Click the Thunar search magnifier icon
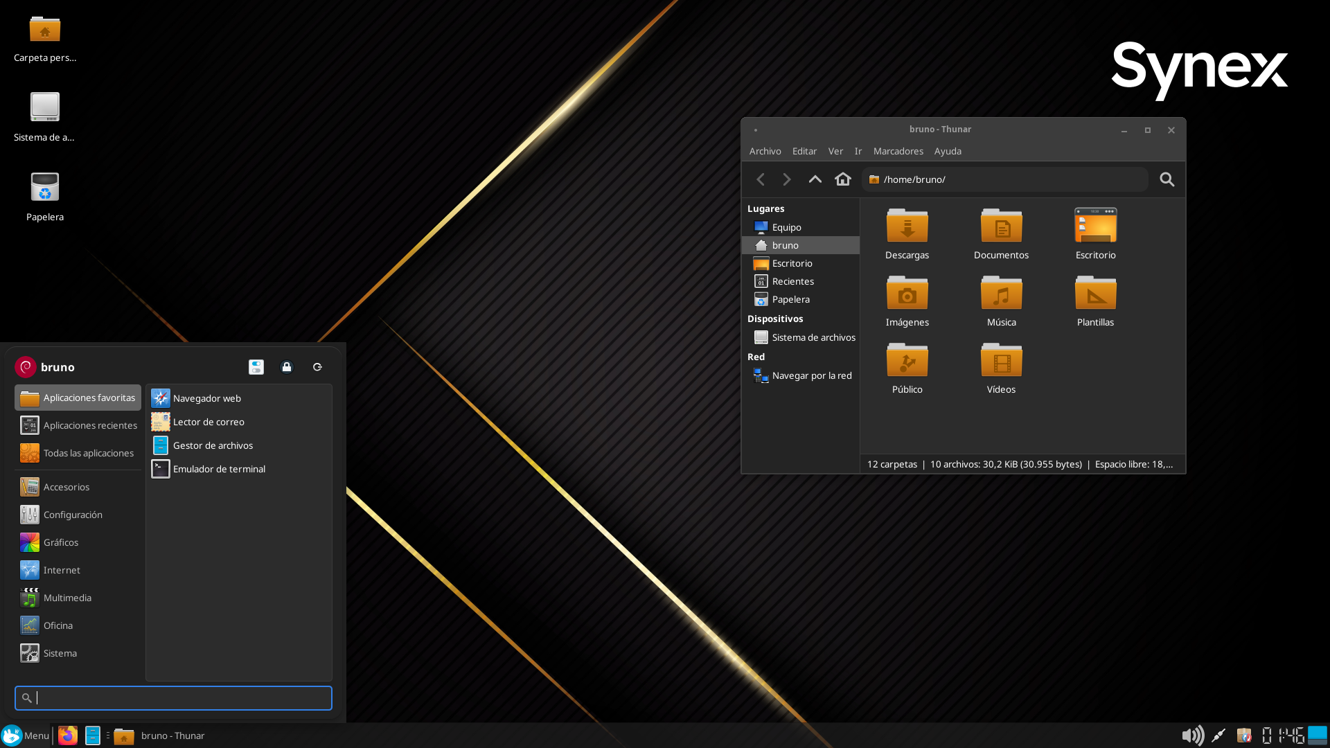This screenshot has height=748, width=1330. tap(1167, 179)
